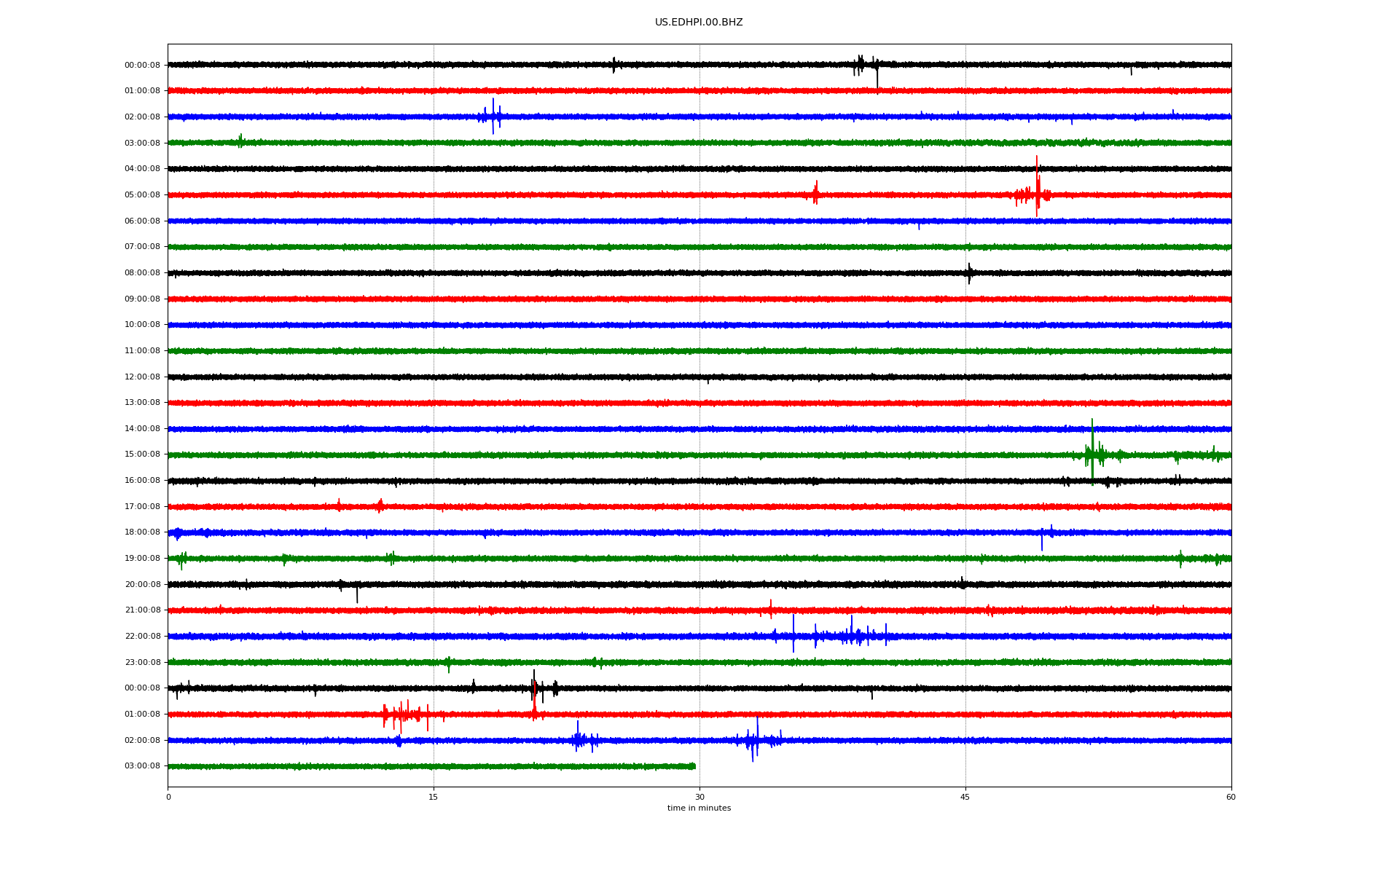Select the 20:00:08 trace label

[x=142, y=585]
